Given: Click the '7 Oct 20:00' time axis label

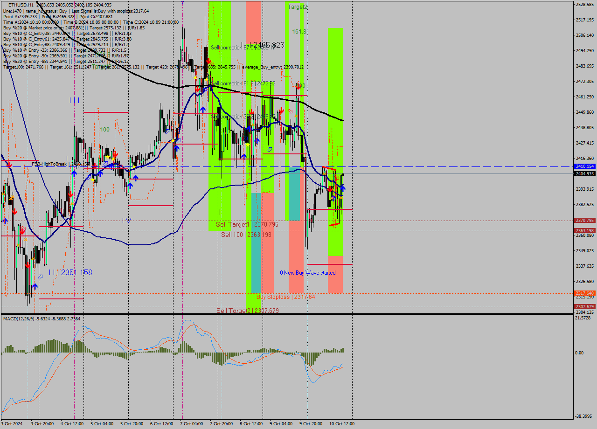Looking at the screenshot, I should coord(221,424).
